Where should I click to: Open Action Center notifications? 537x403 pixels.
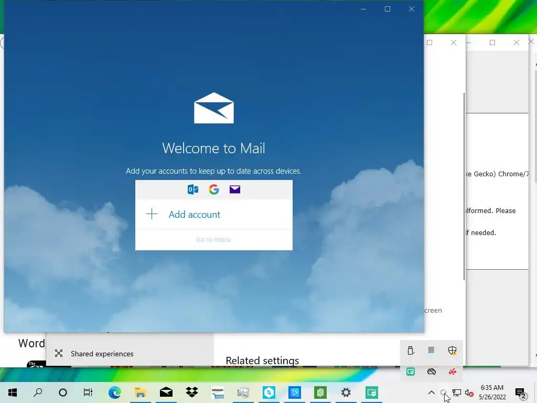(x=521, y=393)
